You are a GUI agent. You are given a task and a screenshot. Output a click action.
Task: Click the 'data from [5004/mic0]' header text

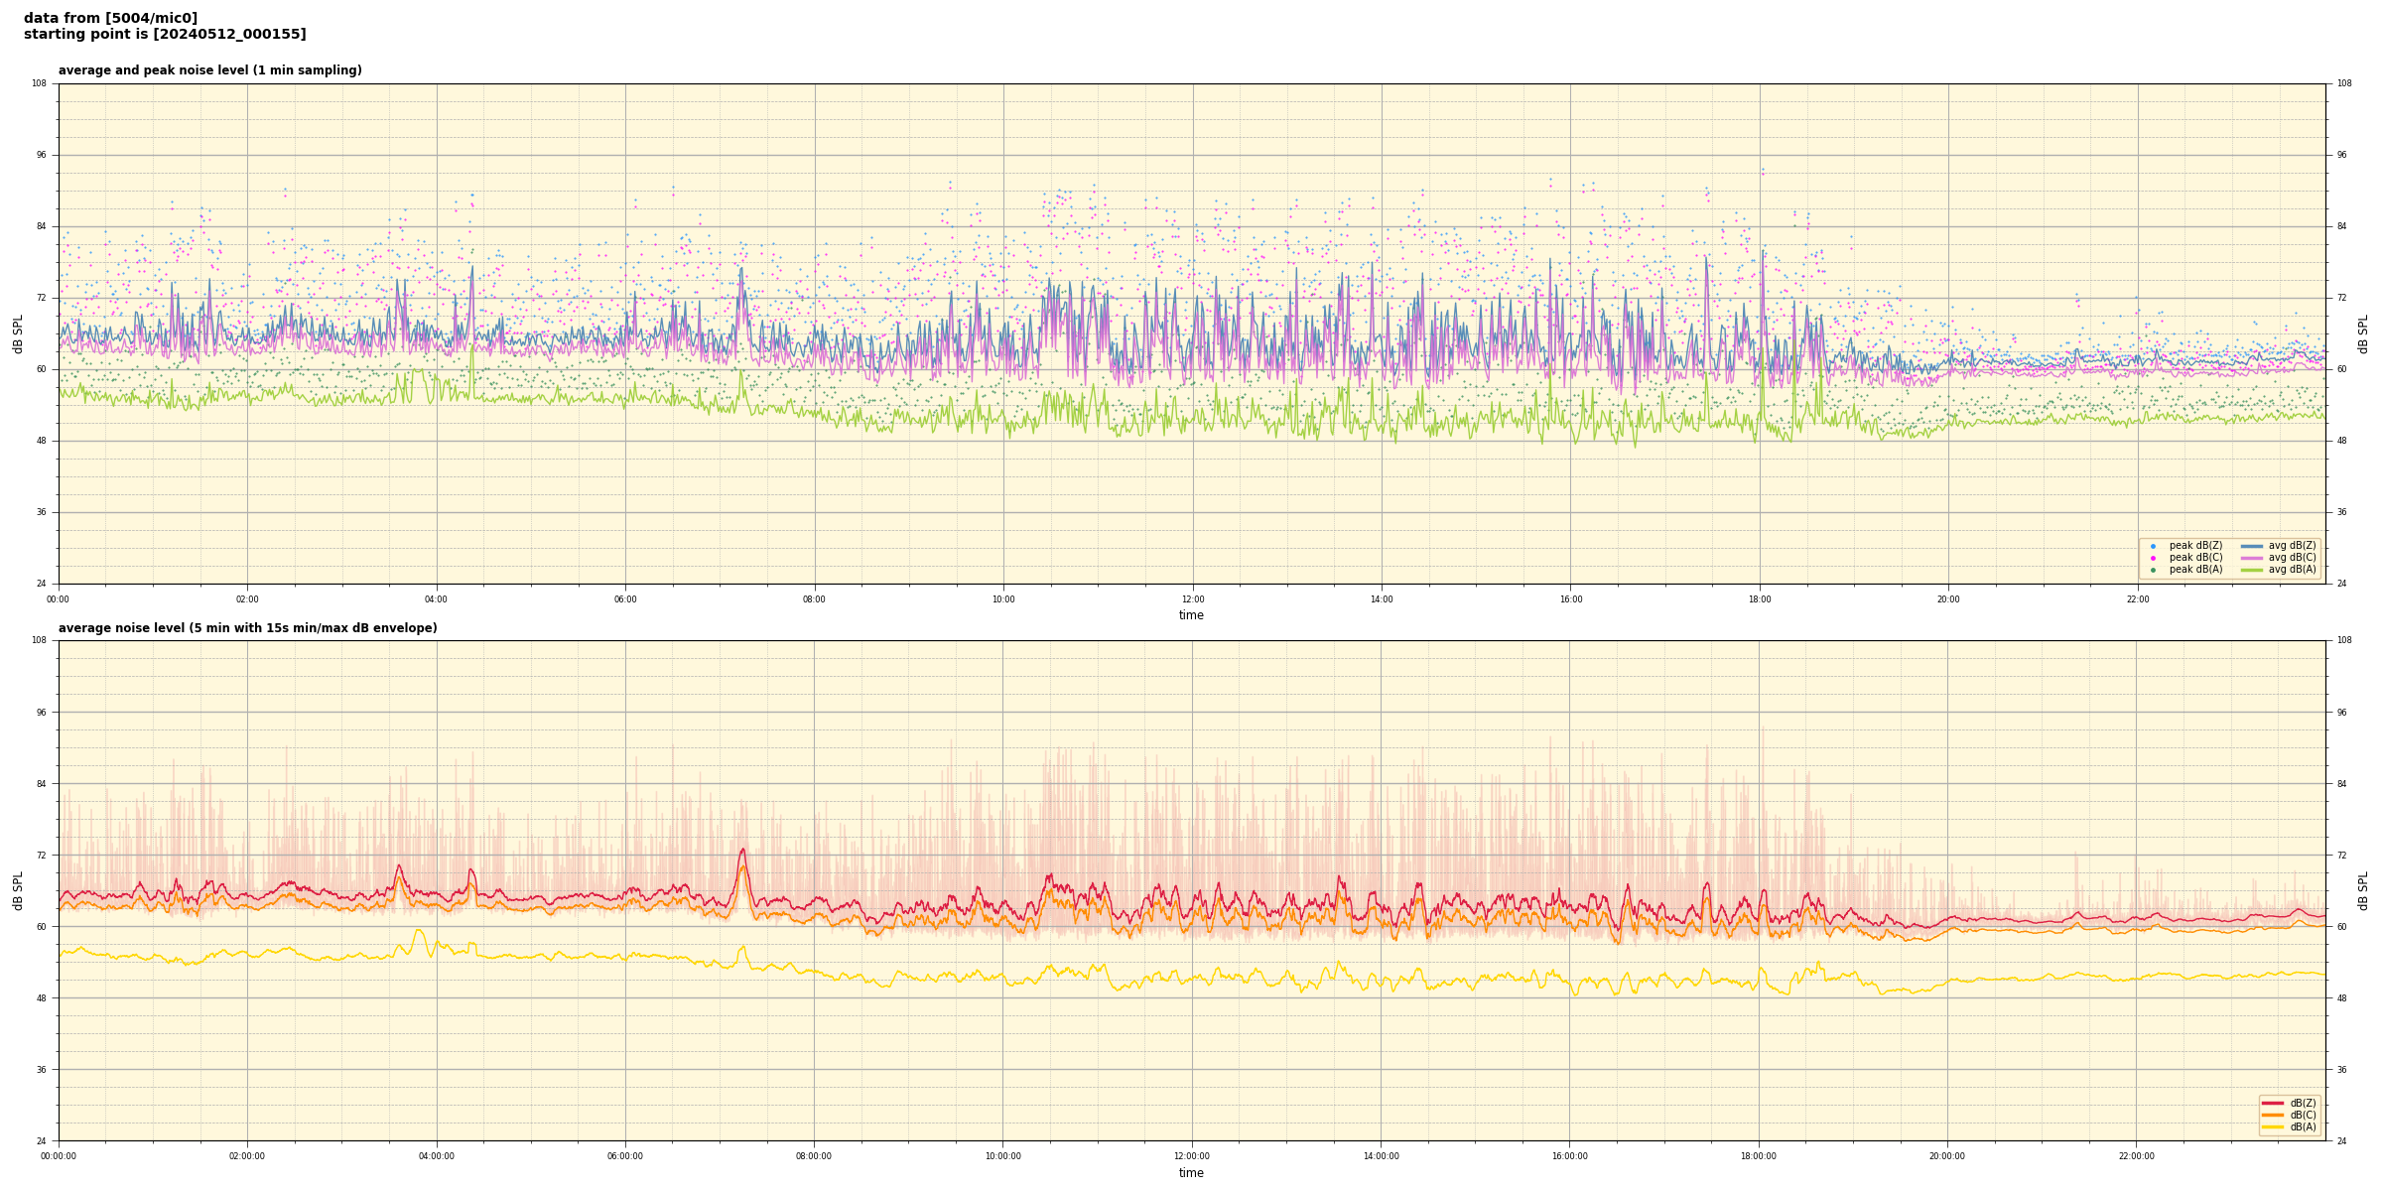pyautogui.click(x=110, y=18)
